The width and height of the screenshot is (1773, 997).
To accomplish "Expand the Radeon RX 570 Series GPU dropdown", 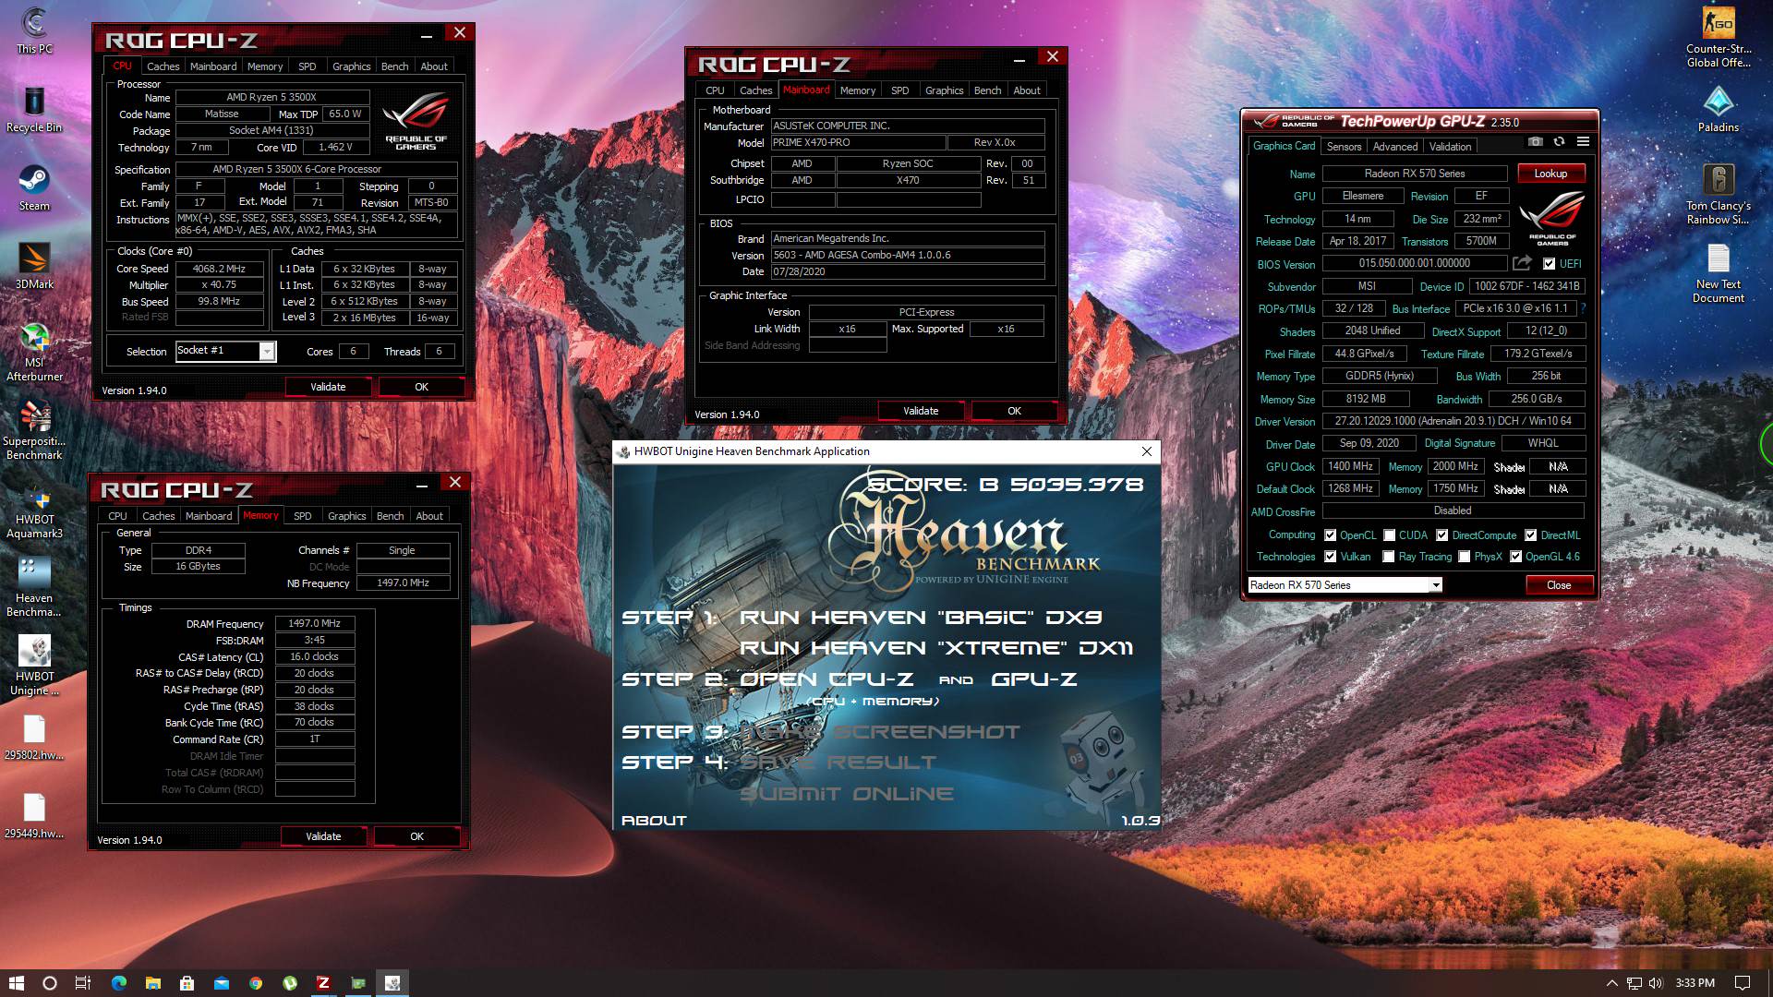I will tap(1435, 585).
